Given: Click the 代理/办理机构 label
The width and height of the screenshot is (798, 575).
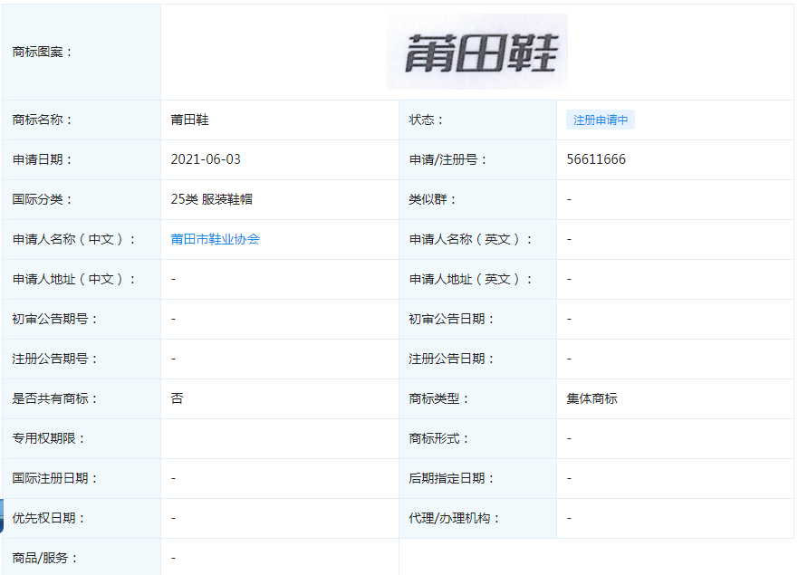Looking at the screenshot, I should [x=455, y=518].
